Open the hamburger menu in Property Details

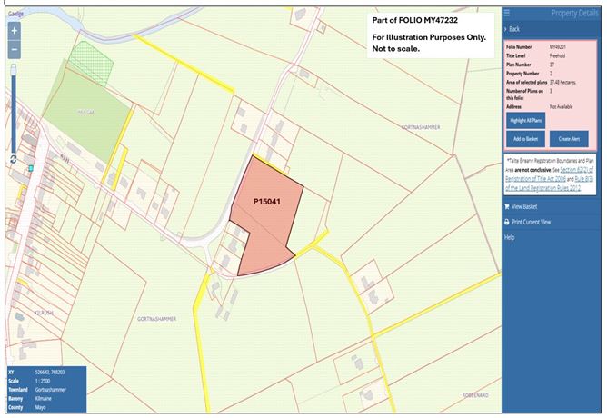click(x=507, y=13)
